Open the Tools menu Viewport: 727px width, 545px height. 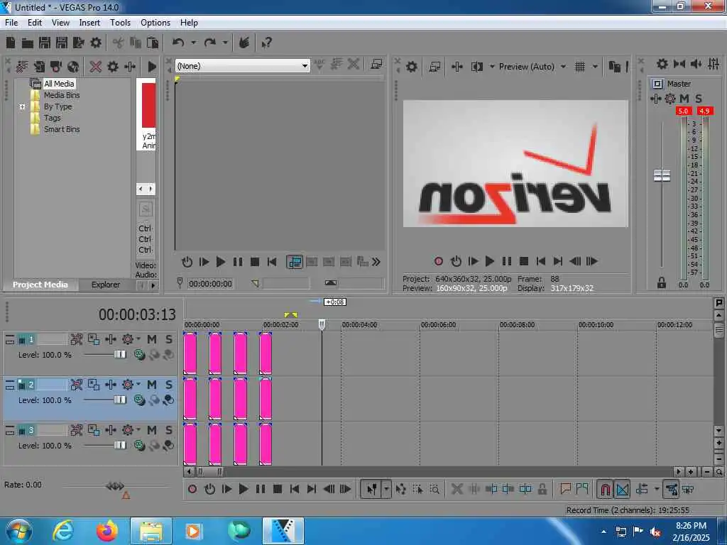tap(120, 23)
